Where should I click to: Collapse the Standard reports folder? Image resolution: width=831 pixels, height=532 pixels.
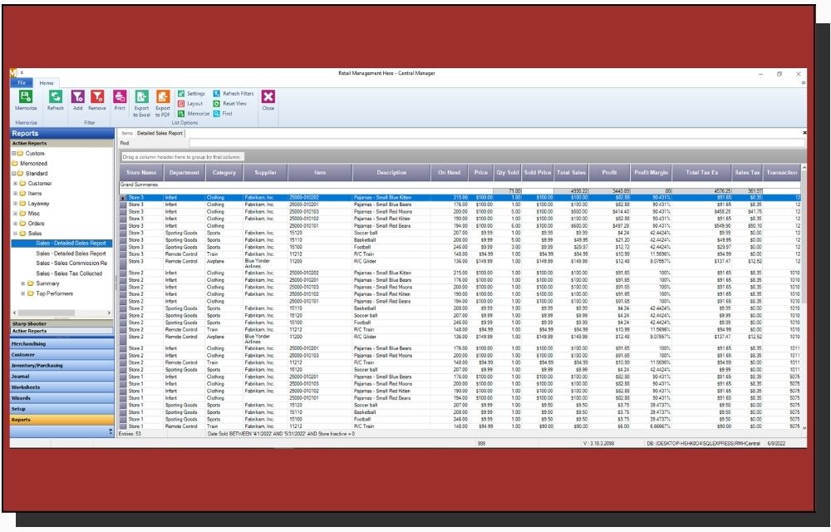[x=14, y=173]
